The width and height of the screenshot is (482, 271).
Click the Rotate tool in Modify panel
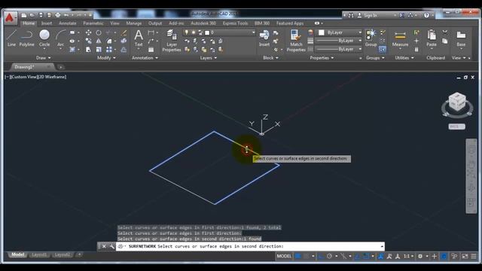click(99, 32)
